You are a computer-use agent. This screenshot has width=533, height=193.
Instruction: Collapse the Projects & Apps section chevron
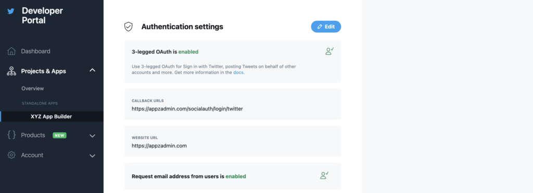[x=92, y=71]
